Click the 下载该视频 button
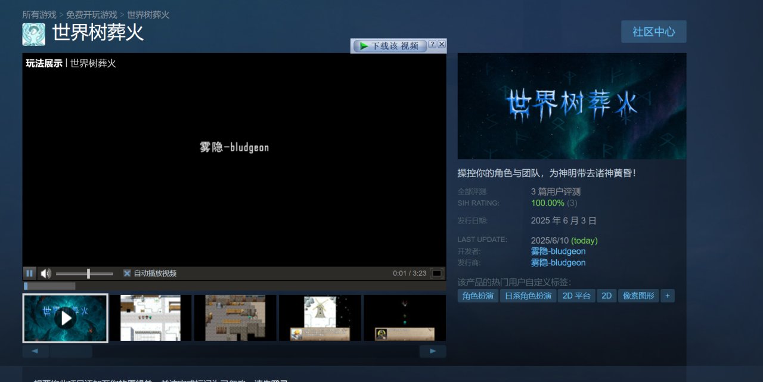The image size is (763, 382). (x=390, y=46)
